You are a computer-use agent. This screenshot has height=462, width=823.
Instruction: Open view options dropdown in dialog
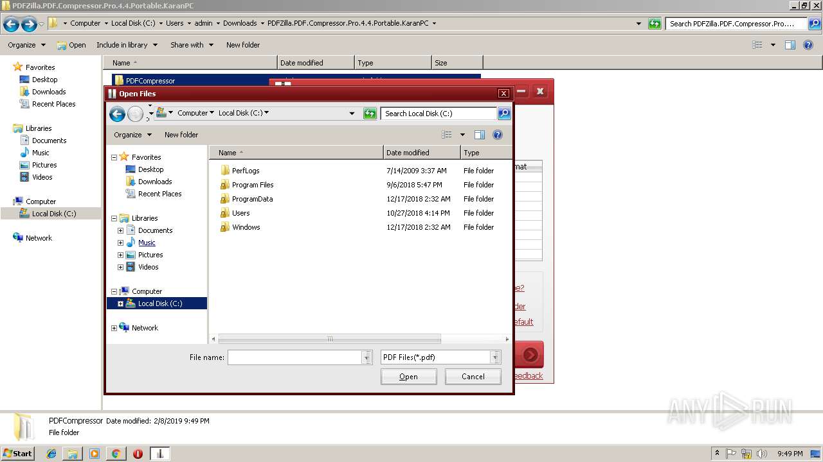pos(462,135)
